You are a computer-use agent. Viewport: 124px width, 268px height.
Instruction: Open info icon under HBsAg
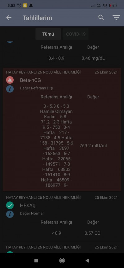coord(10,214)
